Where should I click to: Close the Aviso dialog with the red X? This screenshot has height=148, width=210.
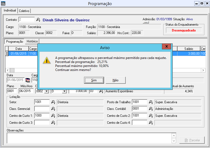(x=167, y=46)
